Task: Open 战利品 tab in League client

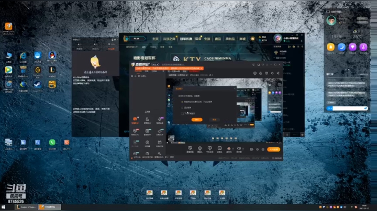Action: [230, 39]
